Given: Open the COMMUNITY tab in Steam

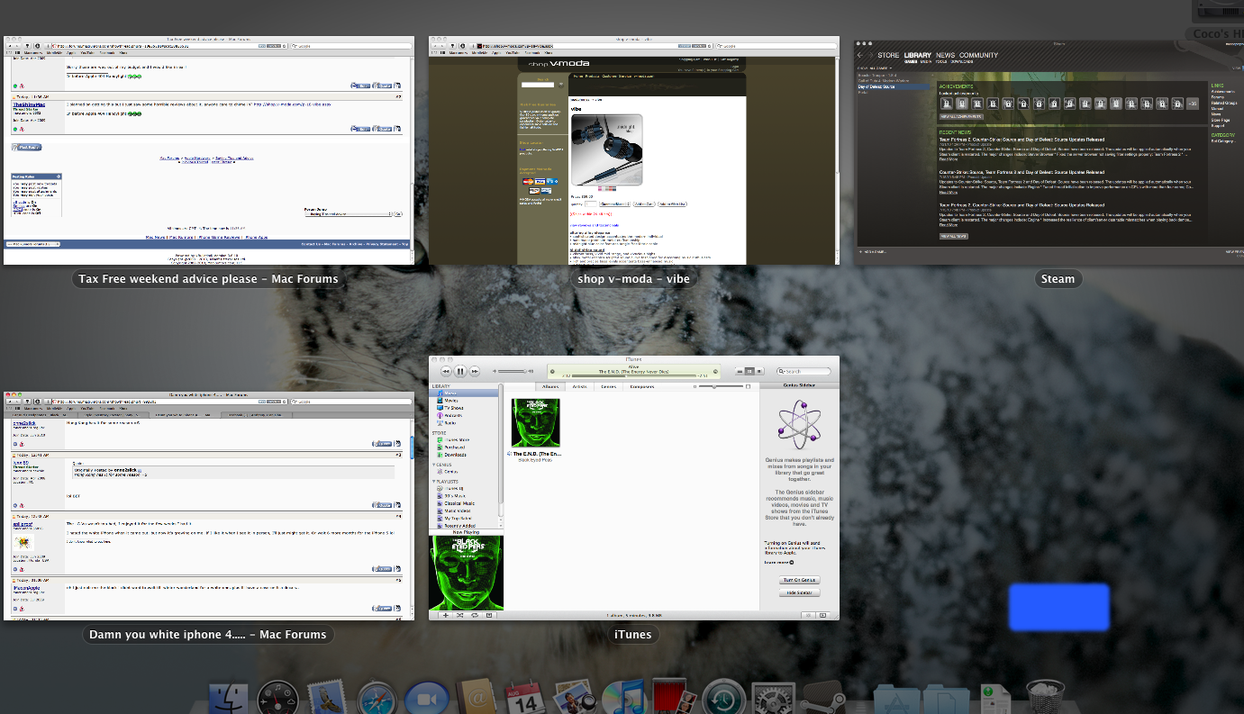Looking at the screenshot, I should (x=978, y=55).
